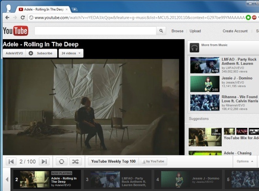Open the 38 videos mix thumbnail
259x191 pixels.
click(205, 137)
